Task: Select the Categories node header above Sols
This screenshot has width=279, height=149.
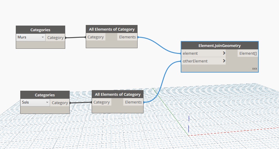Action: [45, 95]
